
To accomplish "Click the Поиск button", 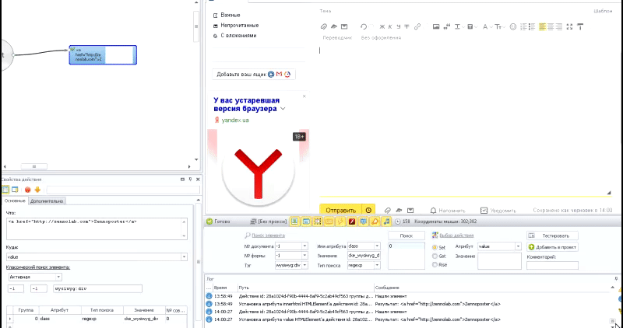I will pos(406,236).
